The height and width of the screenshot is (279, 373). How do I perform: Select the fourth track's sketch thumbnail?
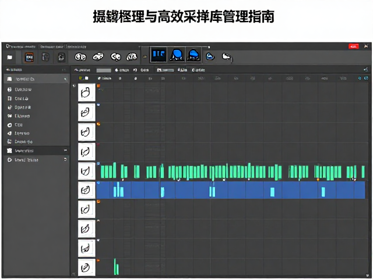[87, 151]
